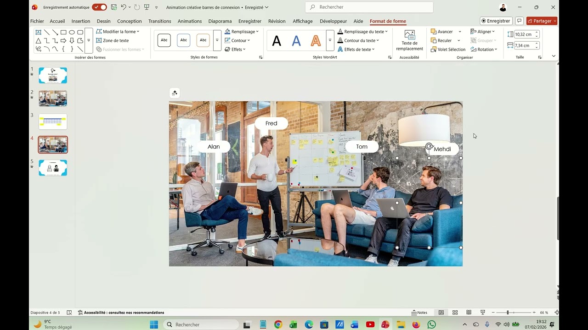This screenshot has width=588, height=330.
Task: Open Google Chrome from taskbar
Action: click(x=278, y=324)
